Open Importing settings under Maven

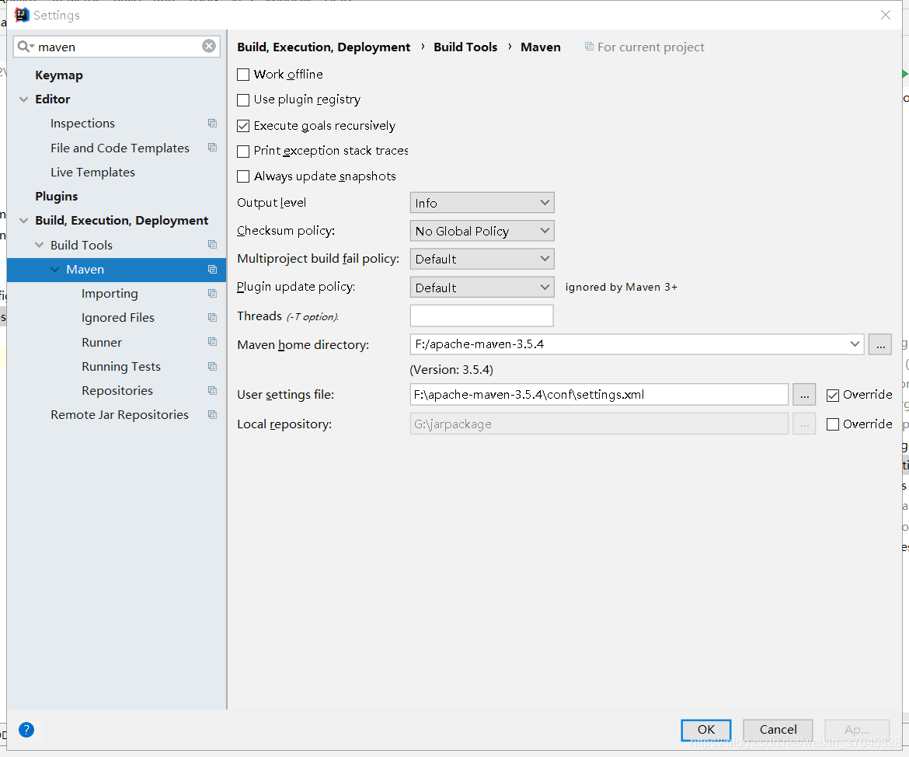coord(110,294)
